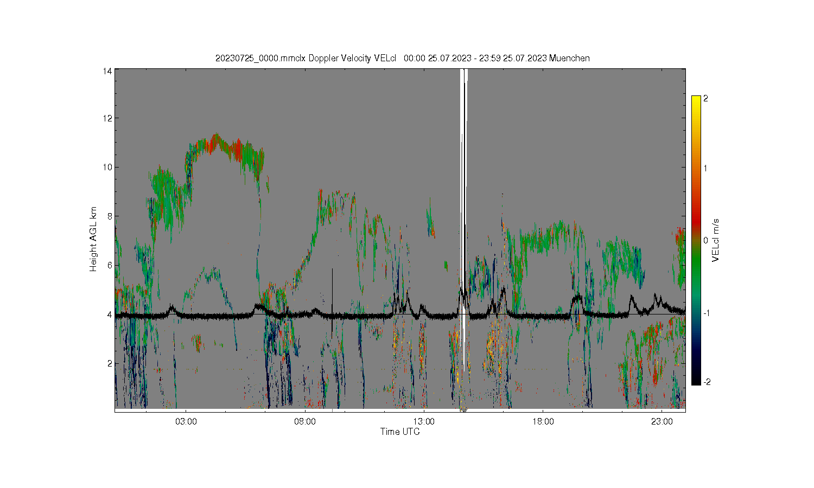Click the 23:00 time tick label
814x488 pixels.
click(x=662, y=421)
